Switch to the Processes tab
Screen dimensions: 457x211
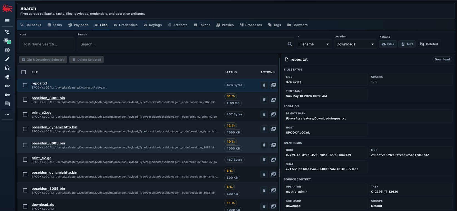coord(251,25)
